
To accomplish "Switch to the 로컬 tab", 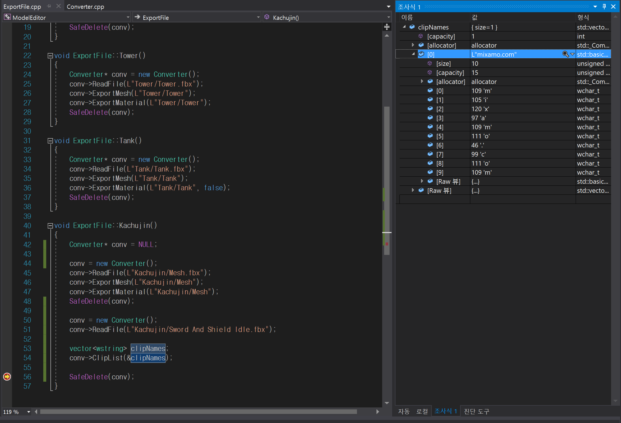I will (422, 411).
